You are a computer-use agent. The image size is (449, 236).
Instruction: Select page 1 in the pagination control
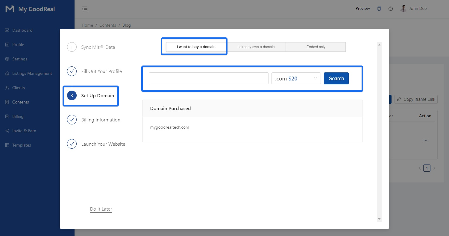(x=427, y=168)
